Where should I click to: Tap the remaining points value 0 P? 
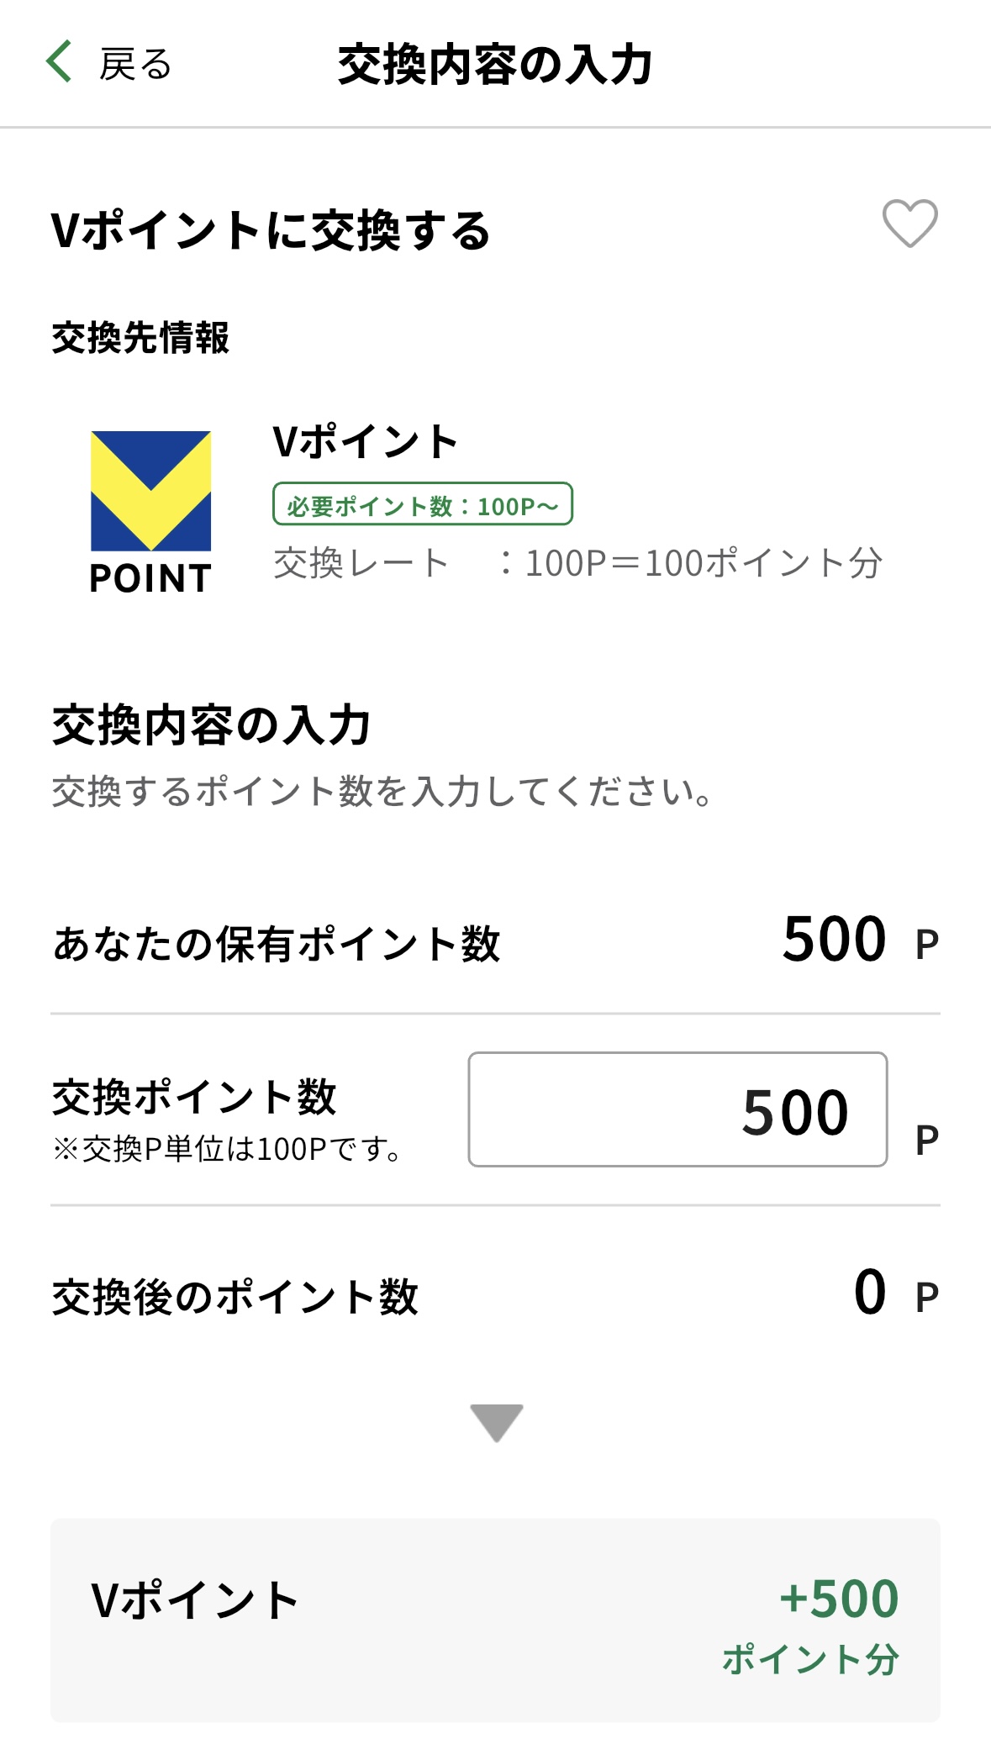[x=894, y=1293]
